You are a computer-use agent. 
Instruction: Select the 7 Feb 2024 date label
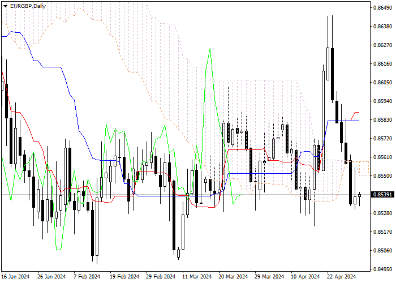pyautogui.click(x=87, y=277)
